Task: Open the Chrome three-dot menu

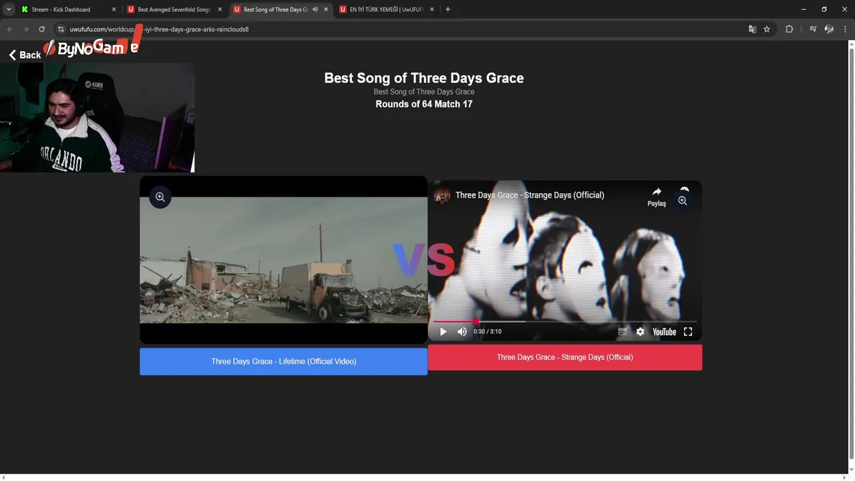Action: (845, 29)
